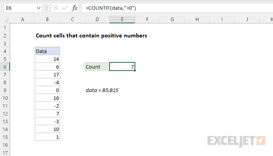Click cell B11 containing -2

(47, 106)
